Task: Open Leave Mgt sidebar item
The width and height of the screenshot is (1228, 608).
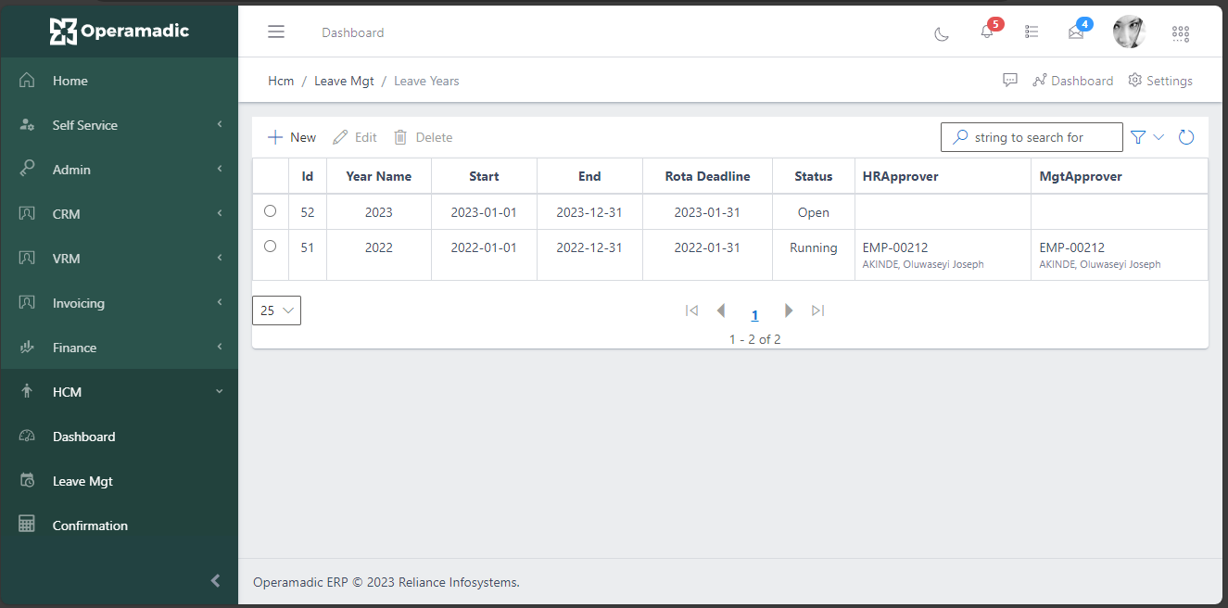Action: 119,480
